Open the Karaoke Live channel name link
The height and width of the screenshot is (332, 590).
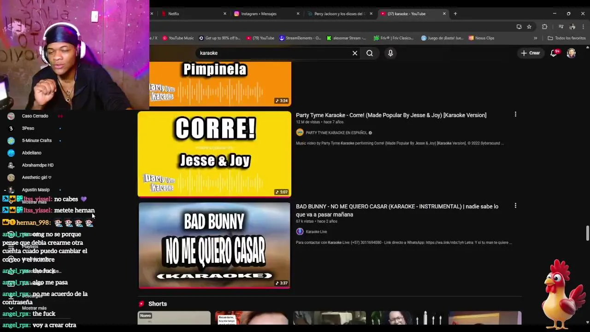click(316, 232)
